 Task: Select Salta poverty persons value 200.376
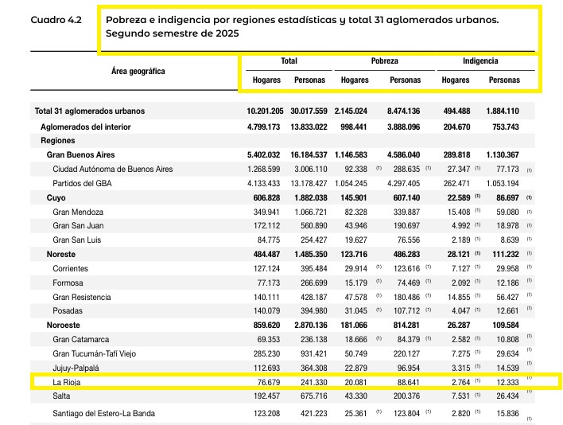point(406,396)
